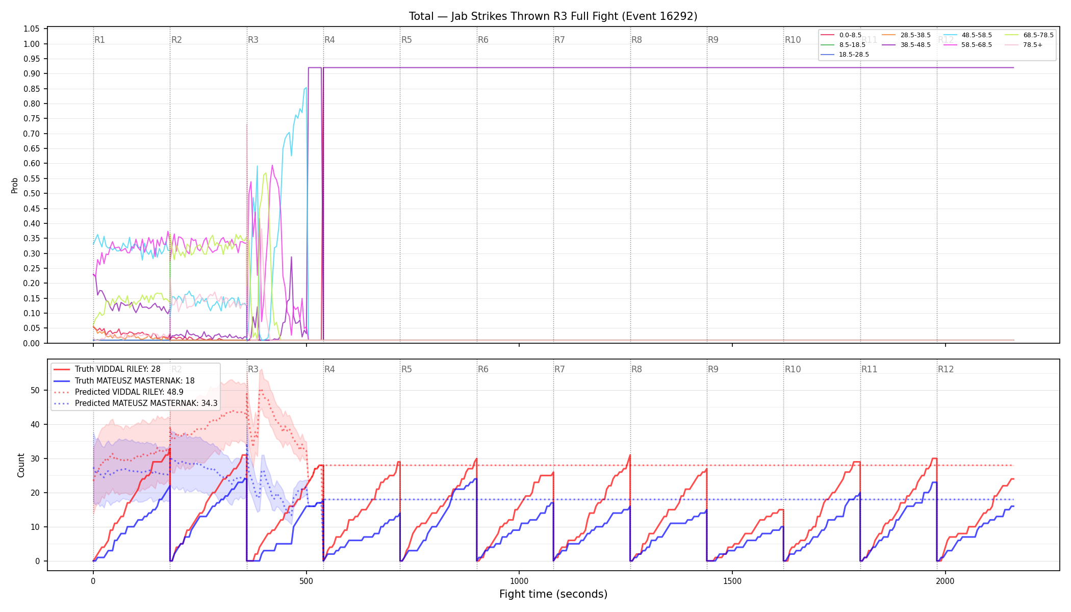
Task: Click the R8 round label in count plot
Action: (x=636, y=369)
